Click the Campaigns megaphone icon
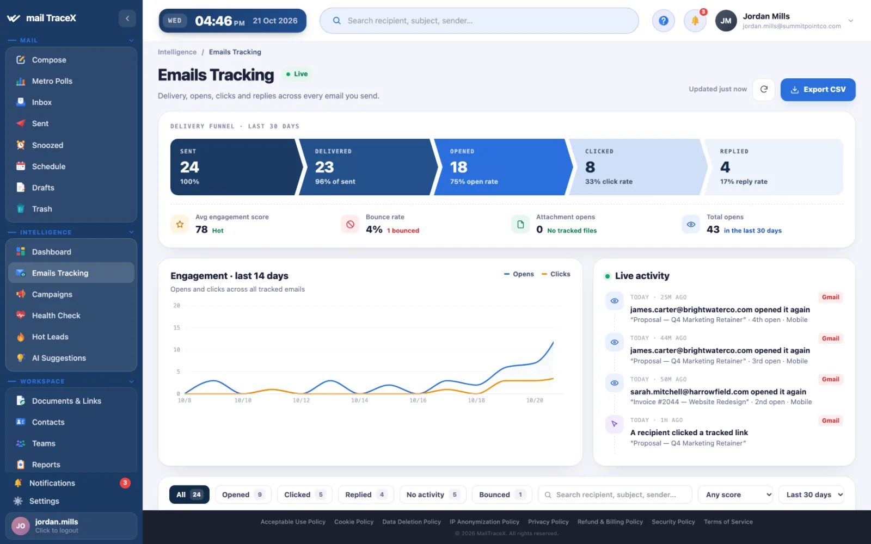The image size is (871, 544). 21,294
